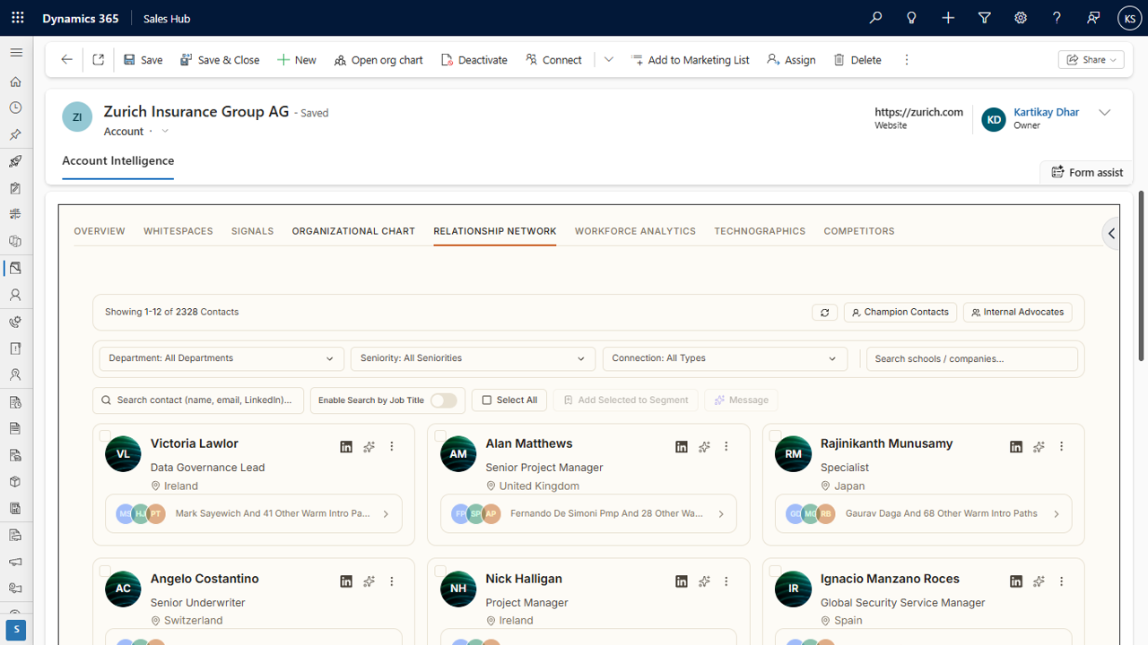Viewport: 1148px width, 645px height.
Task: Open Victoria Lawlor's LinkedIn icon
Action: [x=346, y=446]
